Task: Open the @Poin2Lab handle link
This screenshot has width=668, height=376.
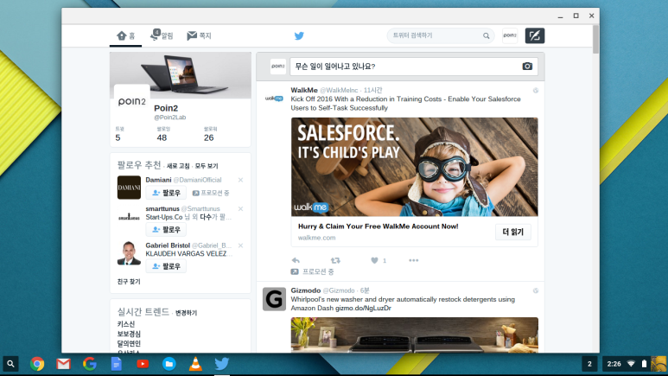Action: [169, 118]
